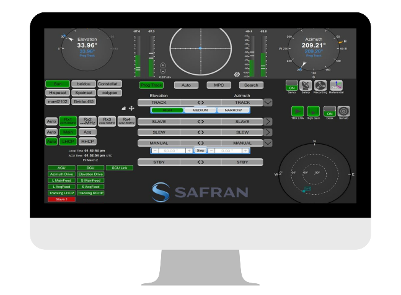
Task: Expand the SLAVE row arrow
Action: click(268, 122)
